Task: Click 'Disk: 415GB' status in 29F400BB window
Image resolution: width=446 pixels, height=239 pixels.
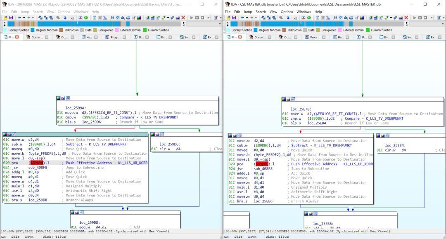Action: click(x=54, y=237)
